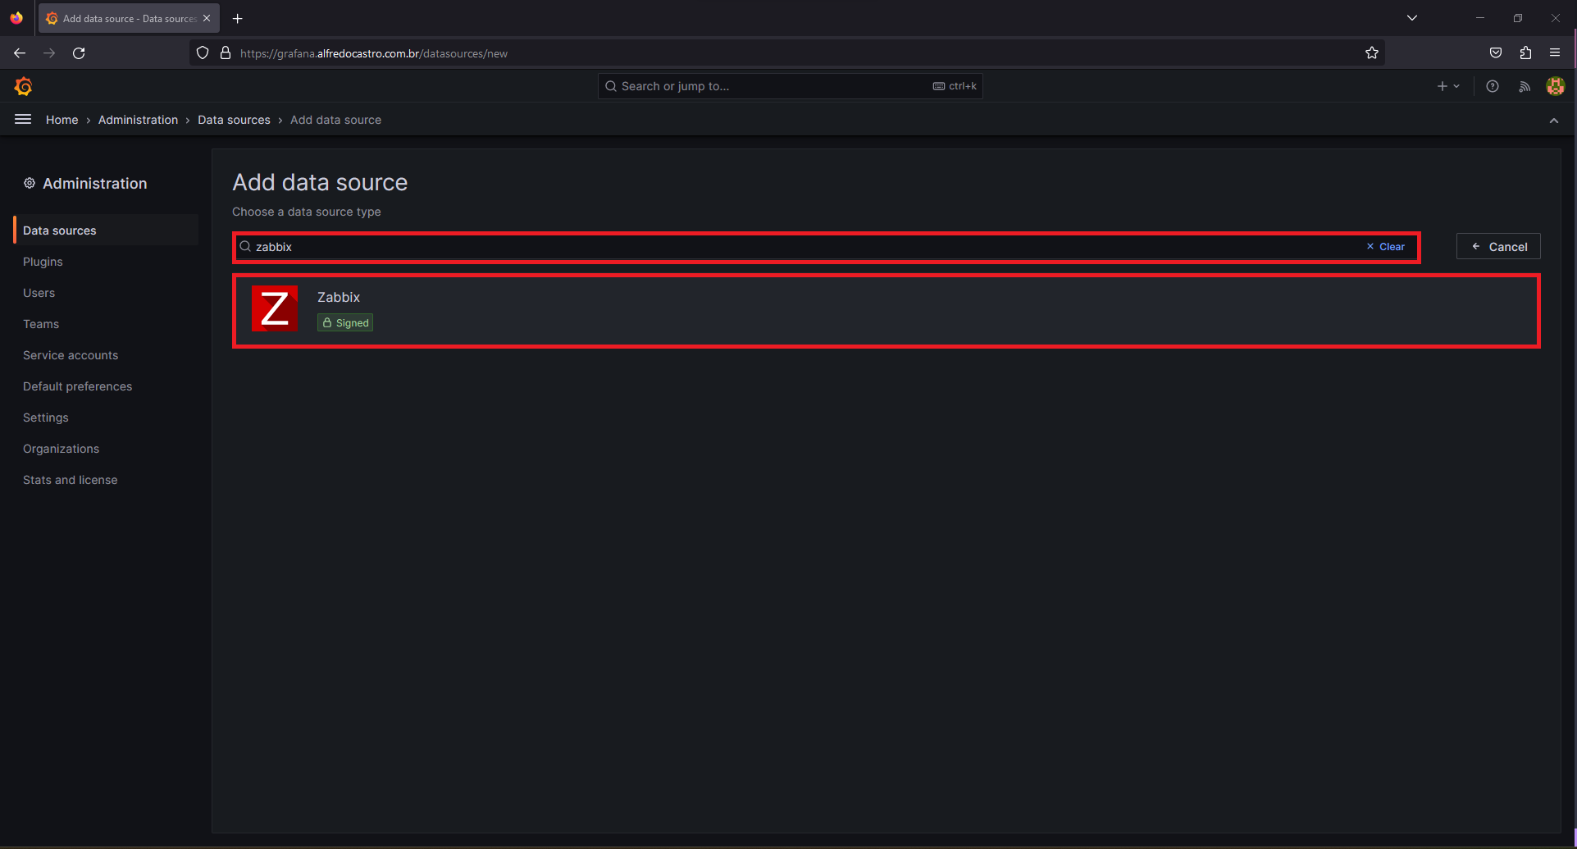Focus the Search or jump to field
1577x849 pixels.
(791, 86)
